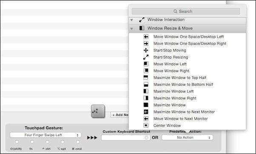Click the Center Window icon
The width and height of the screenshot is (256, 154).
point(146,125)
